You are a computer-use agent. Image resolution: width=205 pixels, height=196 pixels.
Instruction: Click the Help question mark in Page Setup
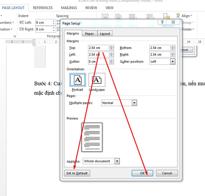click(x=162, y=22)
